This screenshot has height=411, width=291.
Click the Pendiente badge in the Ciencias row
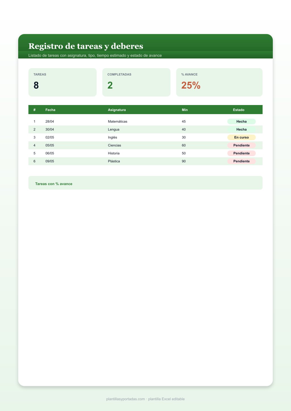(x=242, y=145)
